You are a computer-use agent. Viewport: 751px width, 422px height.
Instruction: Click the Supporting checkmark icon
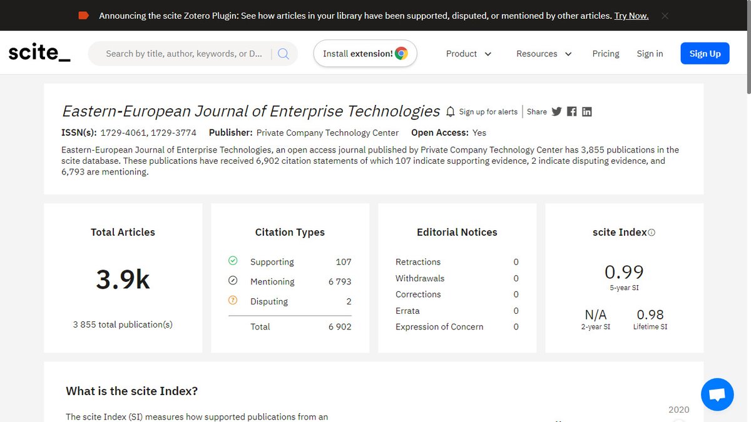233,261
